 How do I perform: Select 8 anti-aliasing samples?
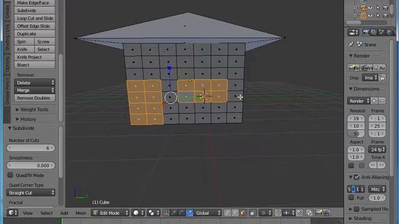[x=353, y=189]
